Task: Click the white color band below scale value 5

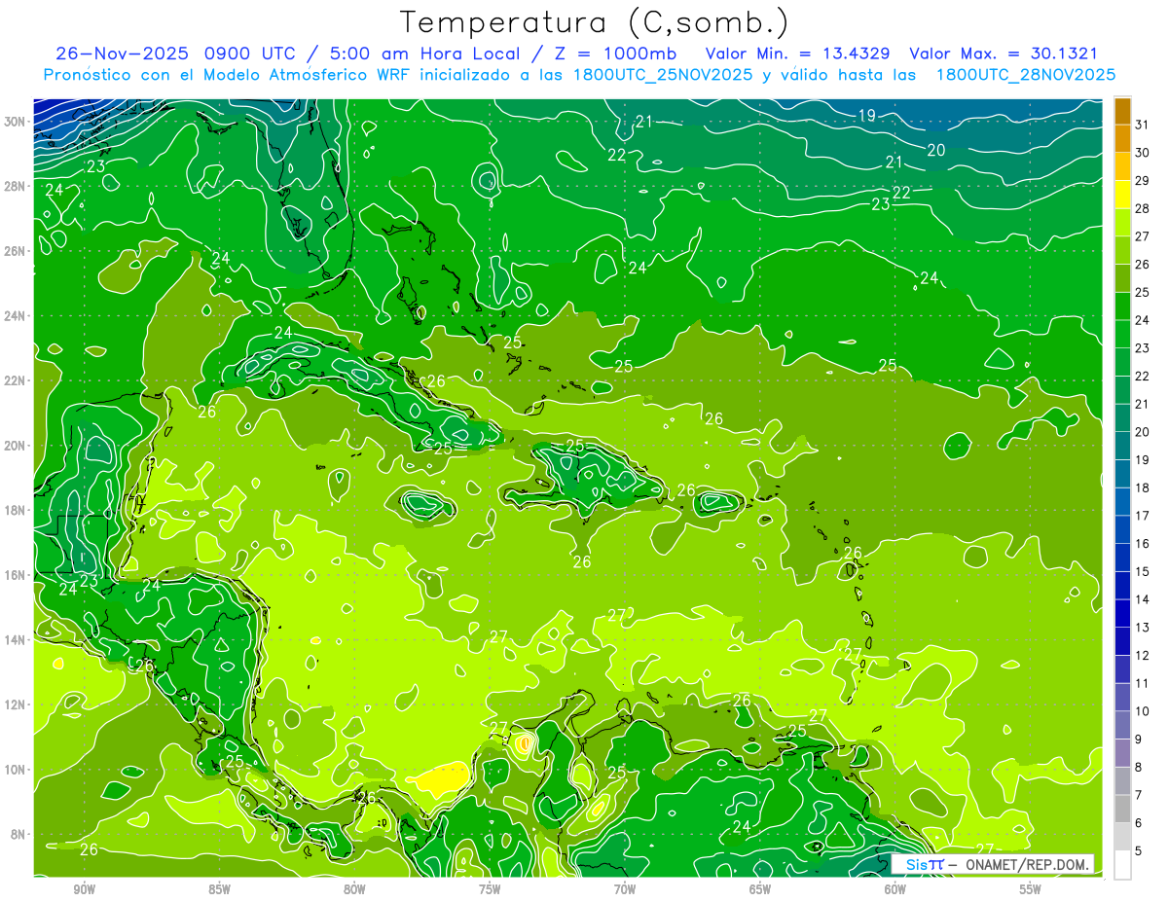Action: 1122,865
